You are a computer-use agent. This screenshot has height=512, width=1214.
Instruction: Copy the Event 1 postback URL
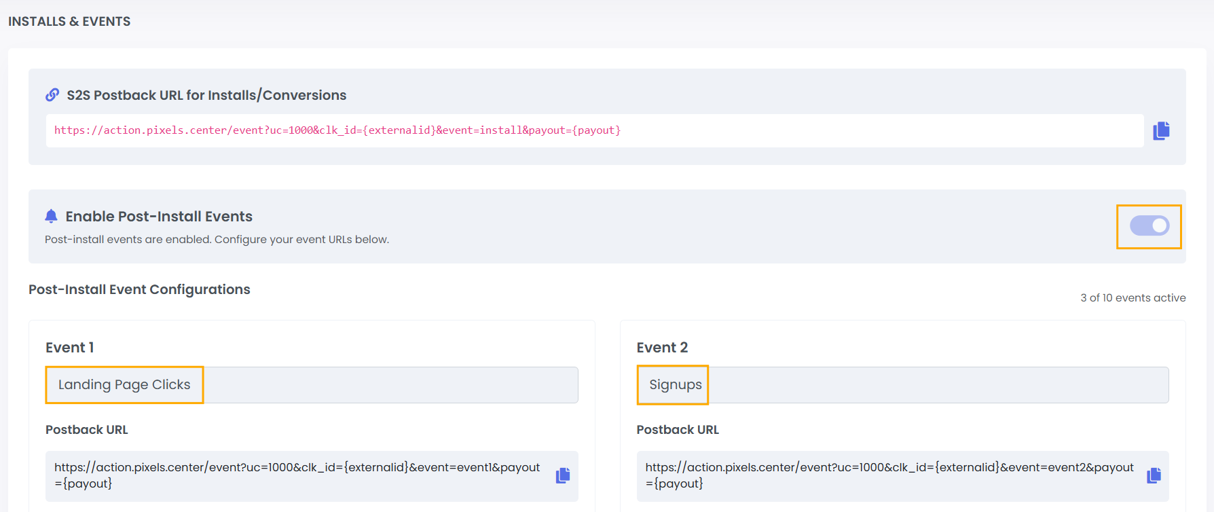[563, 475]
